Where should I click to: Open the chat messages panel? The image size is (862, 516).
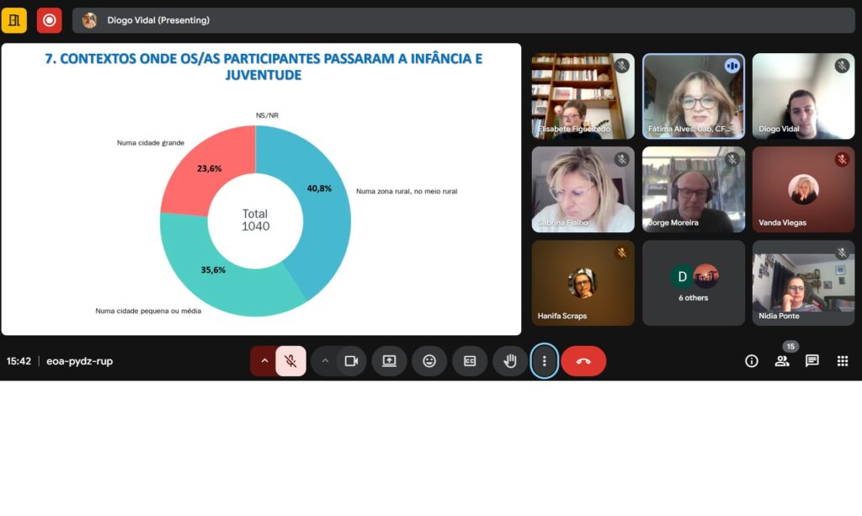click(x=812, y=361)
